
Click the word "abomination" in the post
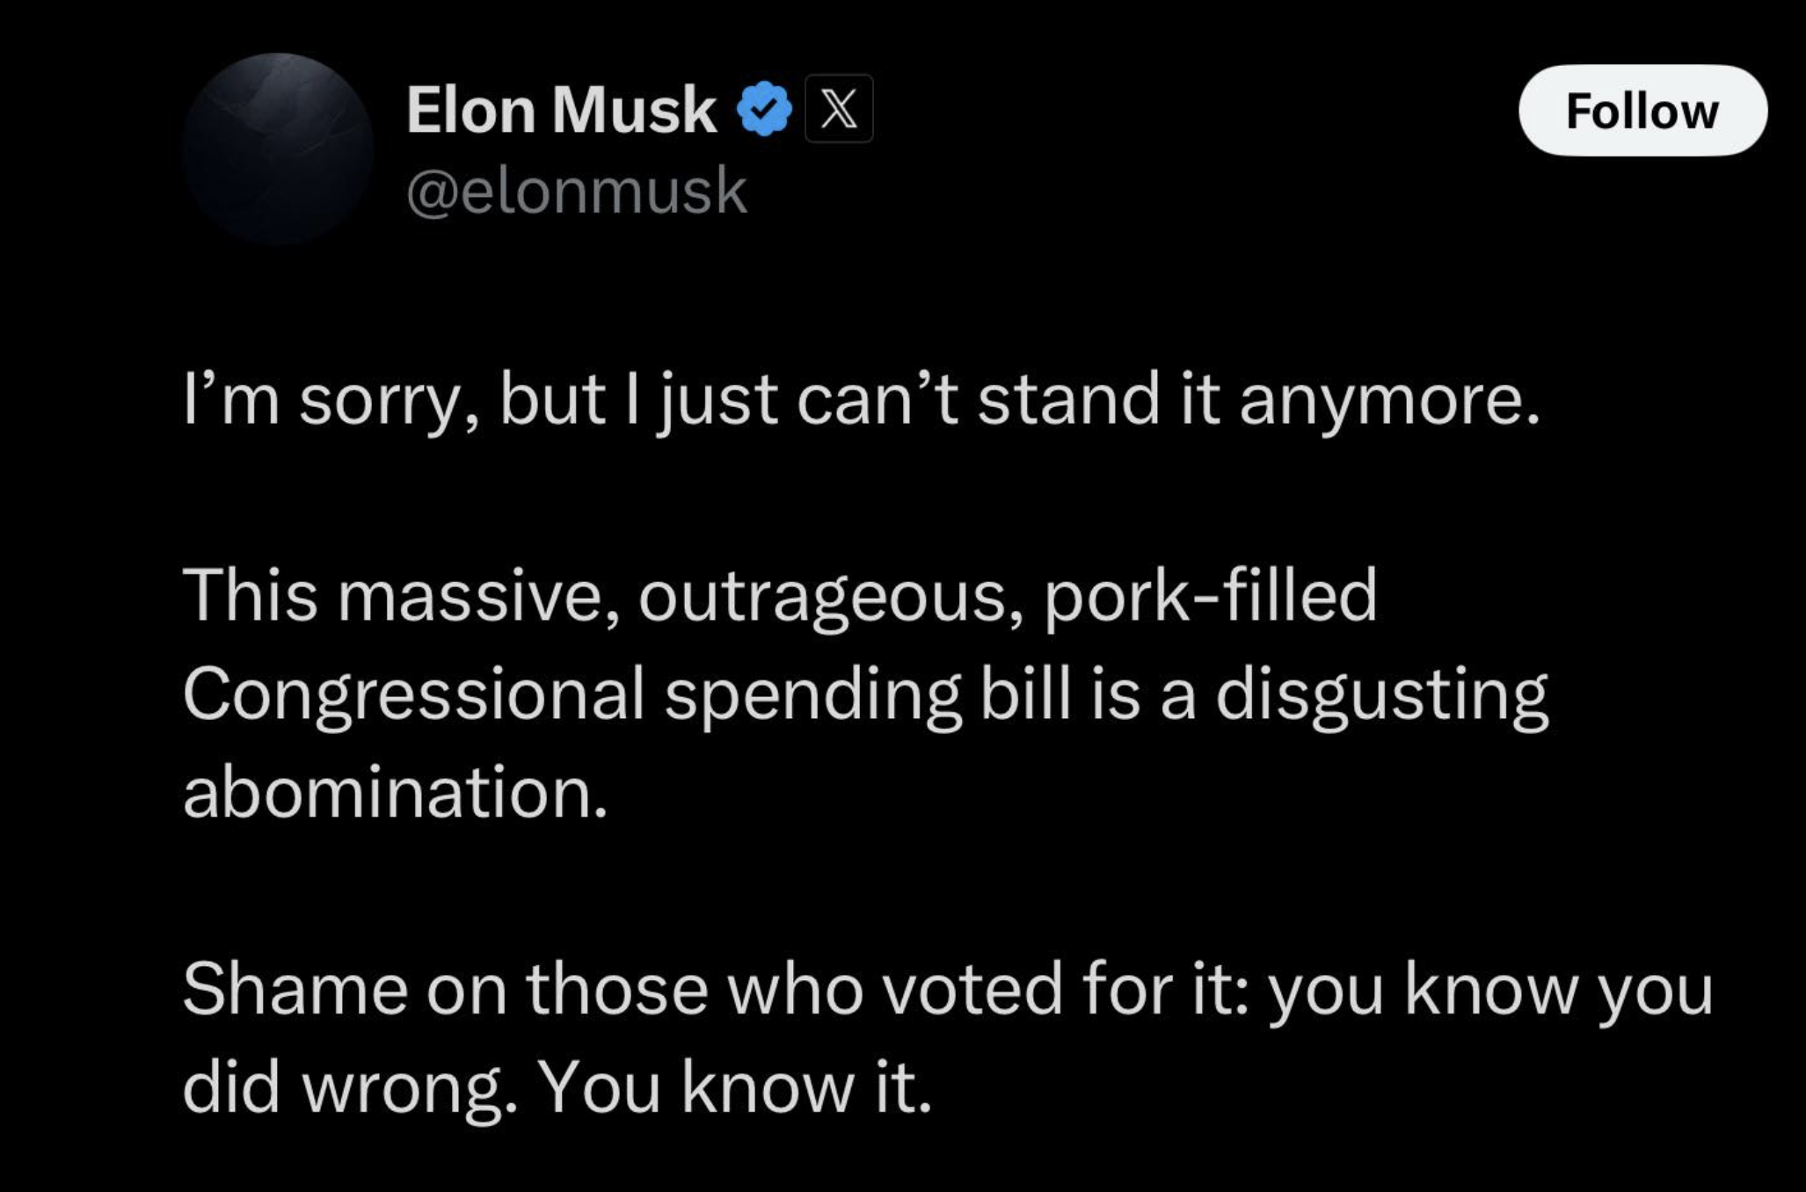[x=387, y=792]
